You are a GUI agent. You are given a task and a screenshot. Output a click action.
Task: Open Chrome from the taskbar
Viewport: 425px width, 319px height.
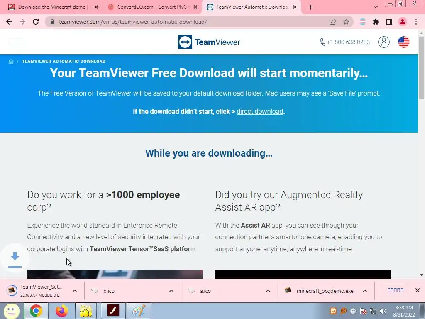[36, 311]
